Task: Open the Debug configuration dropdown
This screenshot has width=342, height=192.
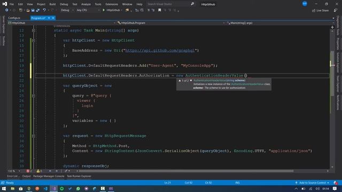Action: tap(67, 10)
